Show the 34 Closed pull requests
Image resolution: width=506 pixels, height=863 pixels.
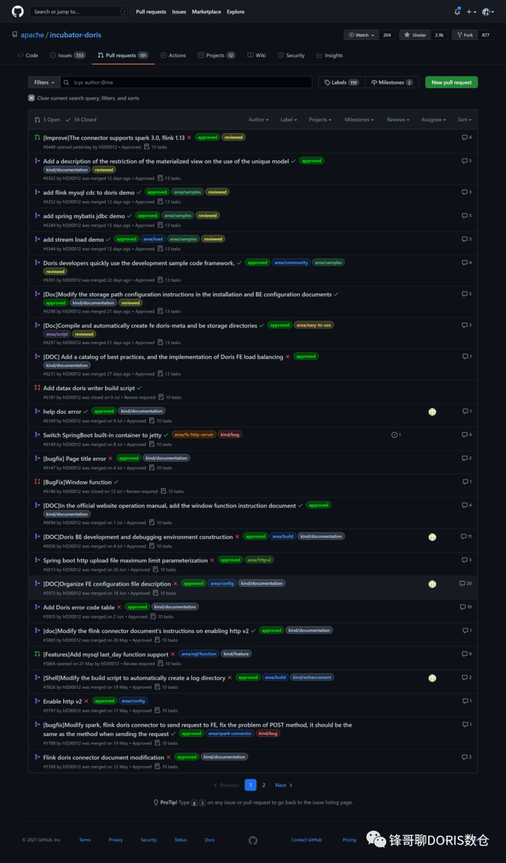point(81,120)
